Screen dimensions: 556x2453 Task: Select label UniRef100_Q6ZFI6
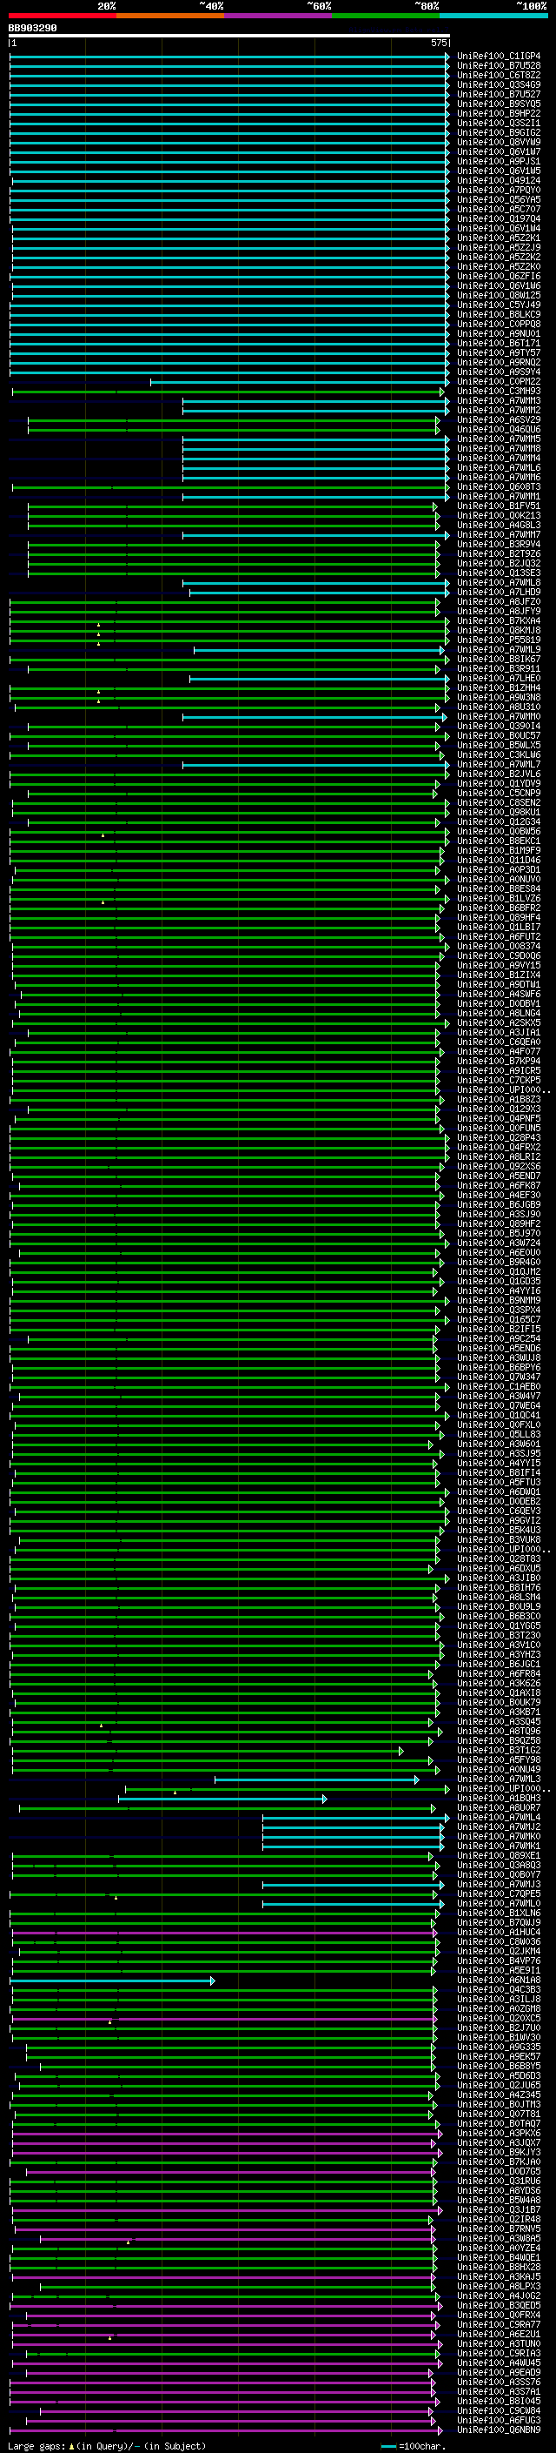click(498, 276)
